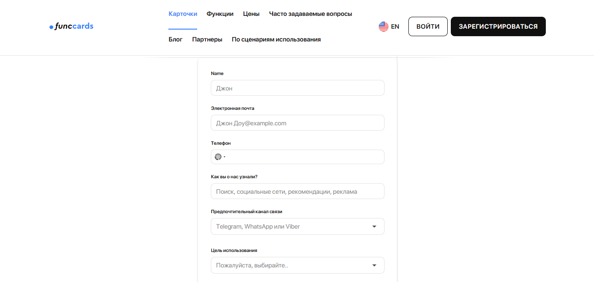
Task: Open the Партнеры page
Action: click(x=207, y=39)
